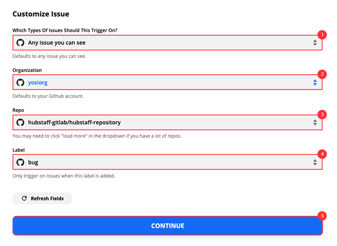337x246 pixels.
Task: Click red step badge number 3
Action: (x=322, y=114)
